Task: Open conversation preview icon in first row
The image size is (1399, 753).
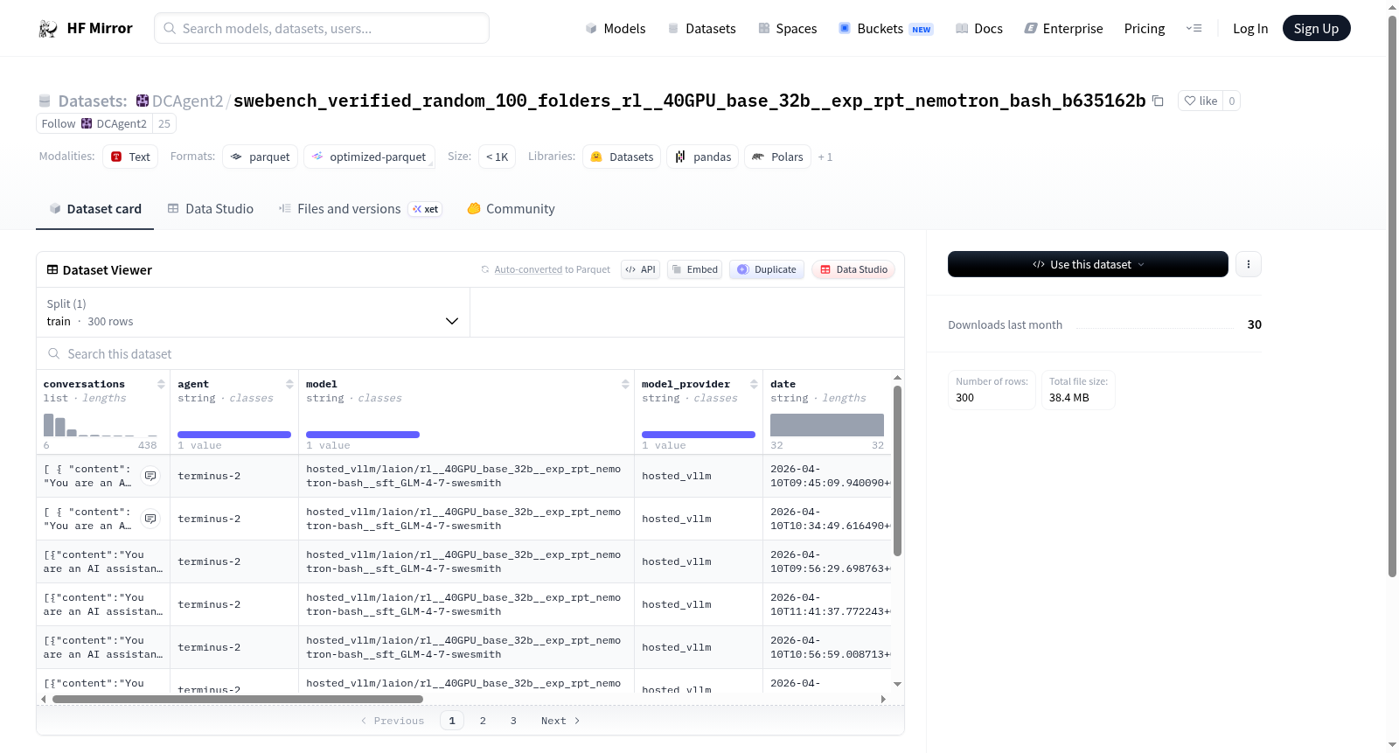Action: 150,476
